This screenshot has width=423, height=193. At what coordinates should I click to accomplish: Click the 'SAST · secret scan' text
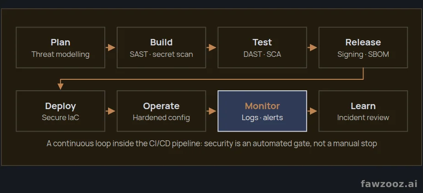(161, 55)
